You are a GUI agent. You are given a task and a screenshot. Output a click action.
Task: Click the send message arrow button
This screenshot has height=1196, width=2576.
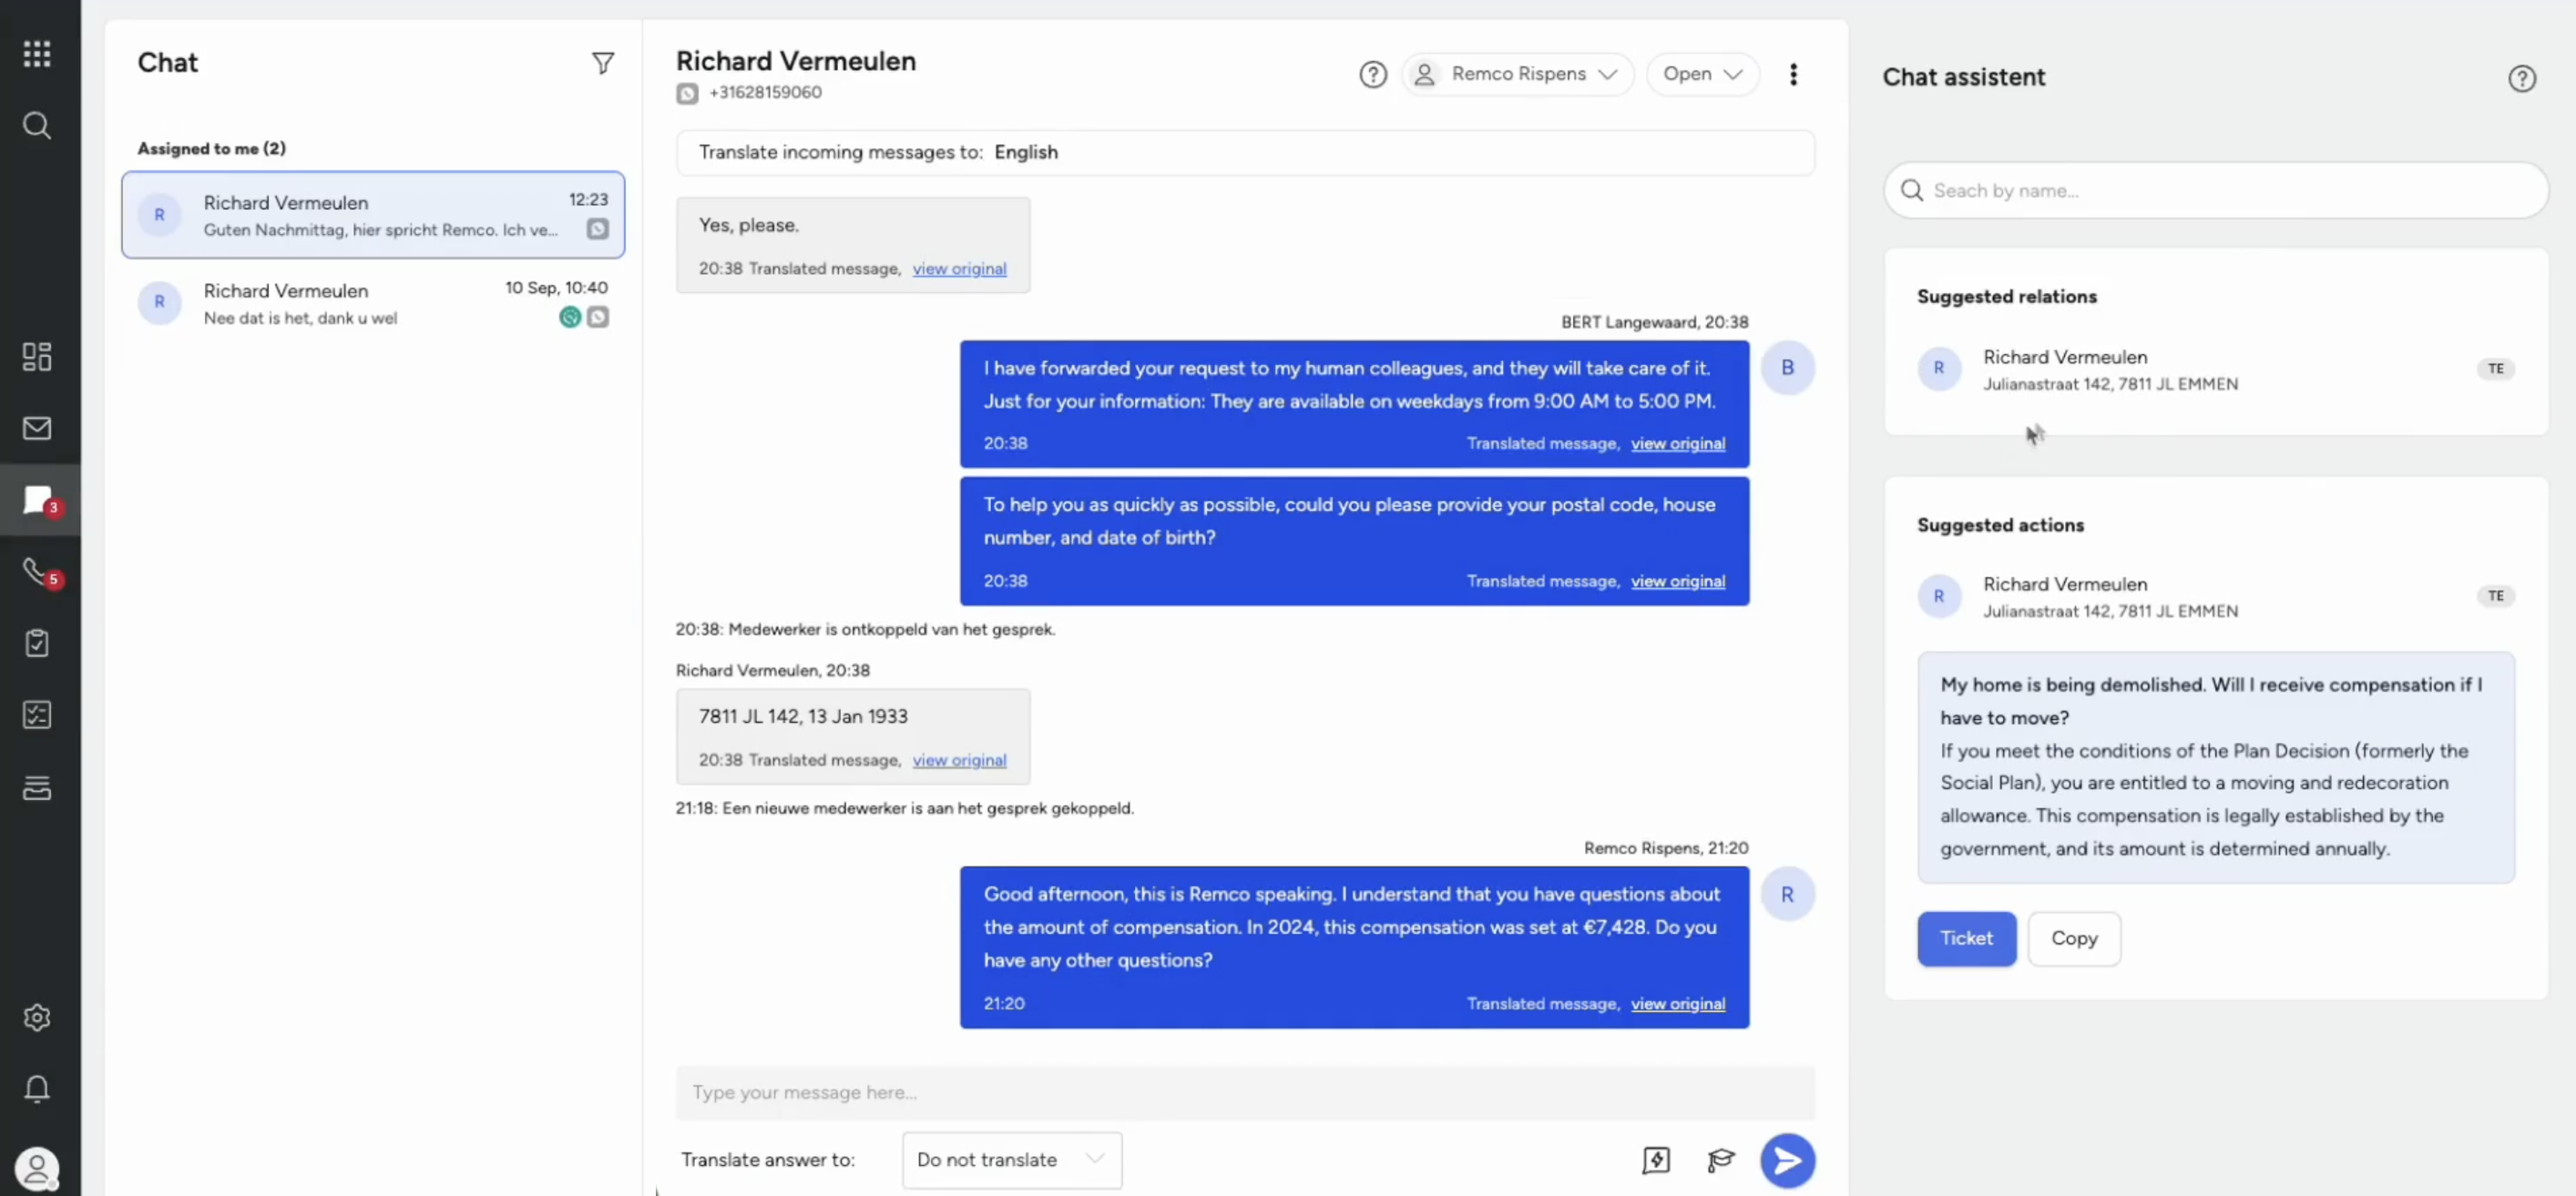[x=1787, y=1160]
